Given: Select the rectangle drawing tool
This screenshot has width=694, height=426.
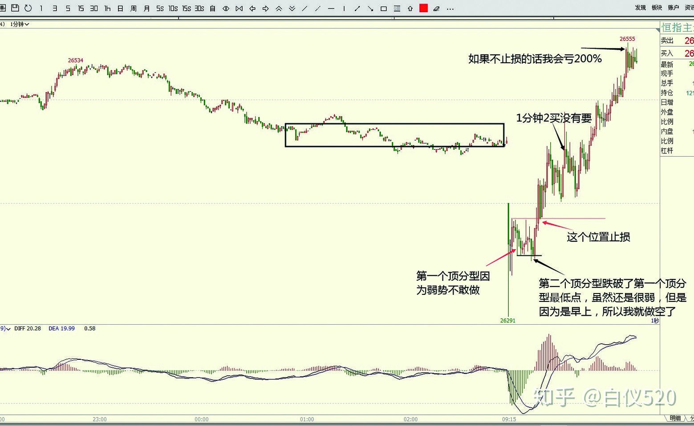Looking at the screenshot, I should pyautogui.click(x=383, y=8).
